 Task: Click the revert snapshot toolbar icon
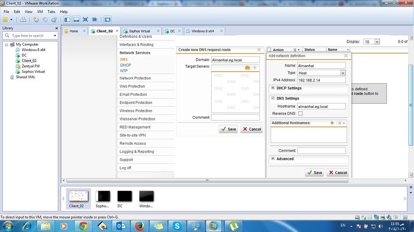pos(45,20)
